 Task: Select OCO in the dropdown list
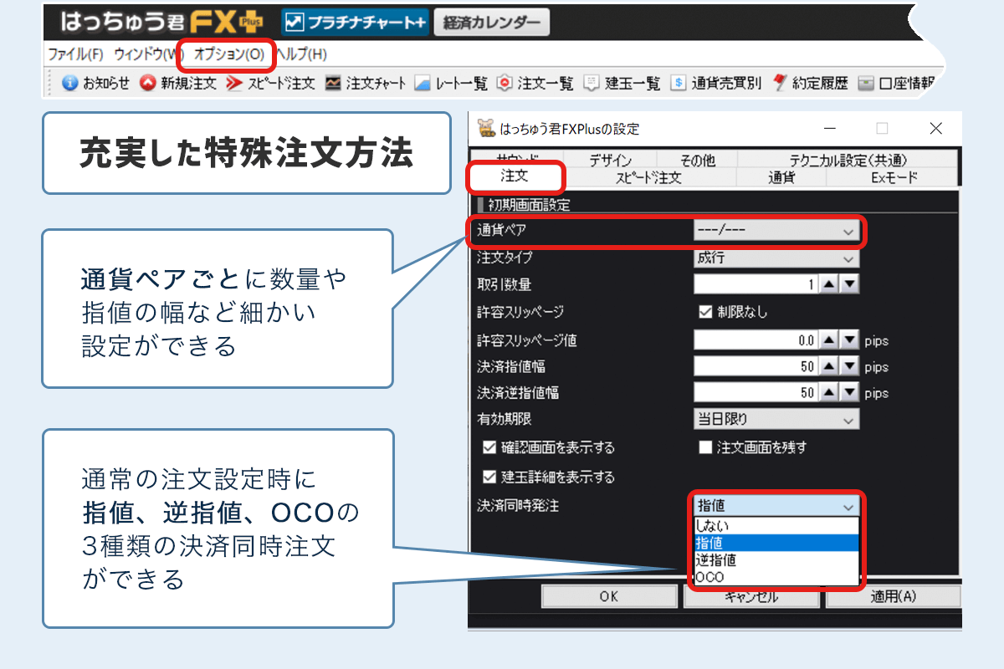(776, 577)
